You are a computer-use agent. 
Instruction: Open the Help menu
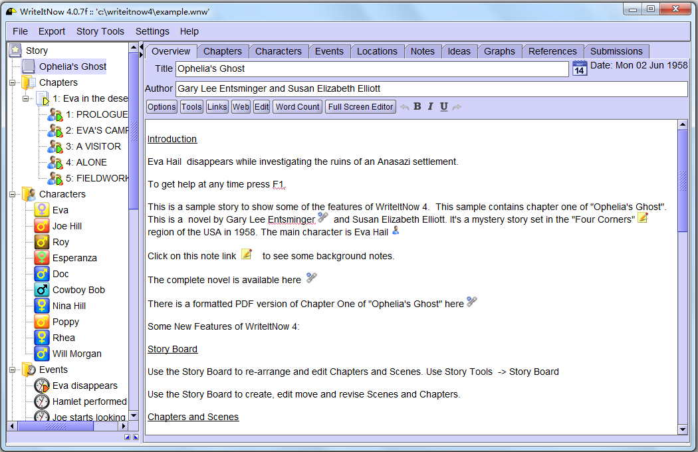[x=189, y=31]
